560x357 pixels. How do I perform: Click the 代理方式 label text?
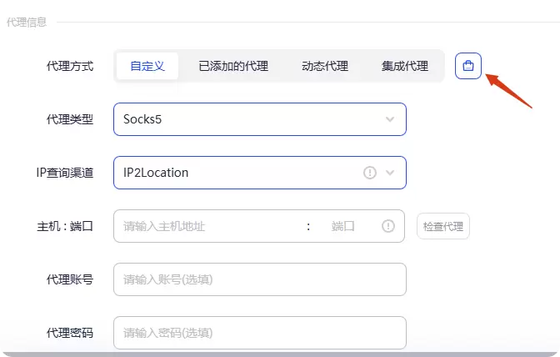pyautogui.click(x=70, y=66)
